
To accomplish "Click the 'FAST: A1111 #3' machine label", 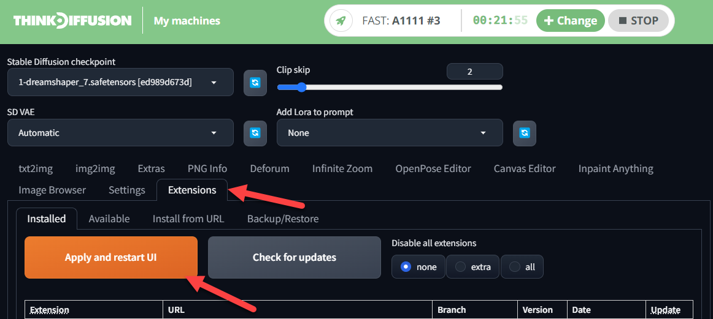I will 401,20.
